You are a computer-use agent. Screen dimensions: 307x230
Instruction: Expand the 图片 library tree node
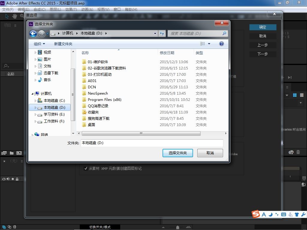35,59
